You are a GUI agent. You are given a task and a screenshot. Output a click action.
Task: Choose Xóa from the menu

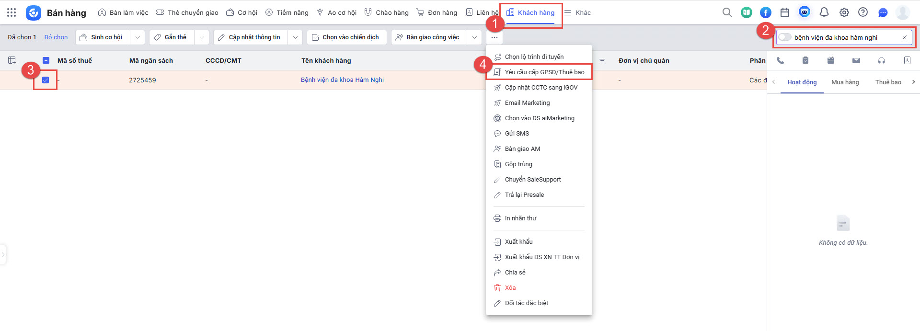[510, 288]
